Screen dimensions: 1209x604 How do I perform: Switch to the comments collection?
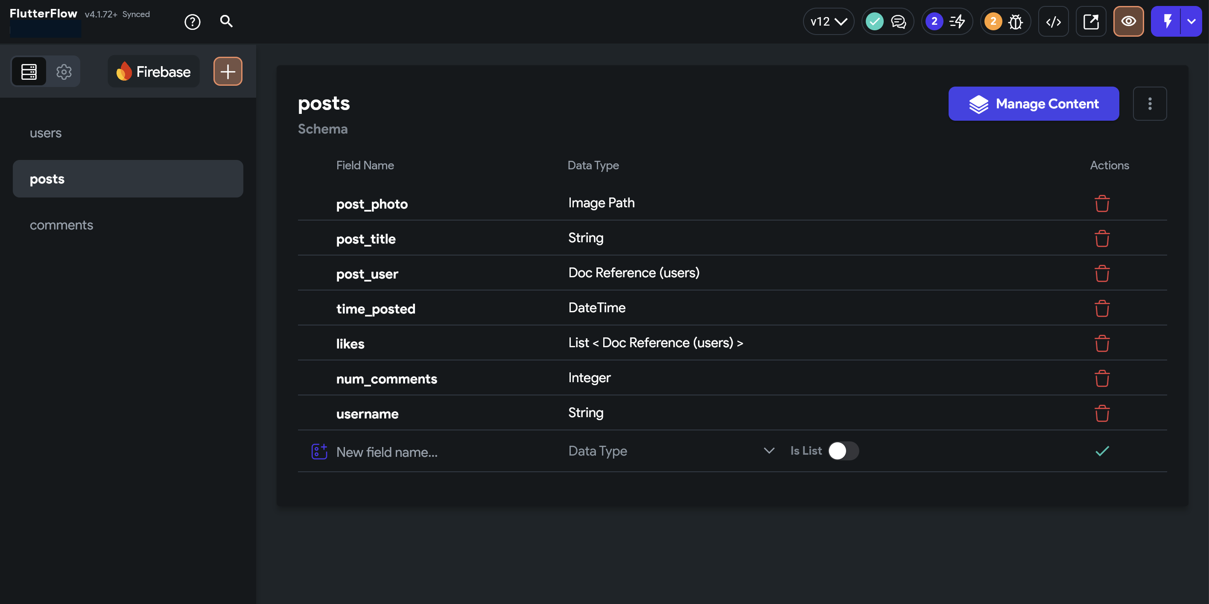click(61, 225)
